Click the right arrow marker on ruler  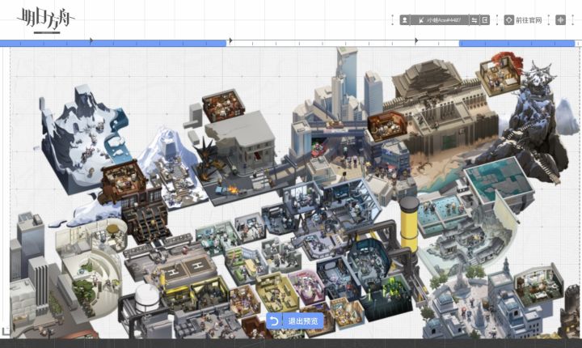(416, 40)
